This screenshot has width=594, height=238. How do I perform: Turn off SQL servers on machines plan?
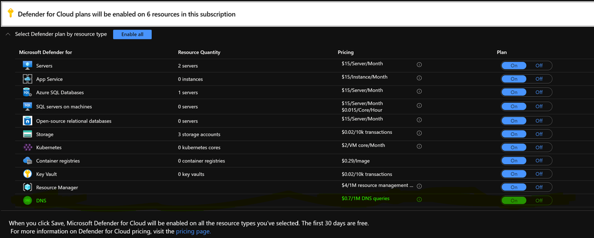539,107
